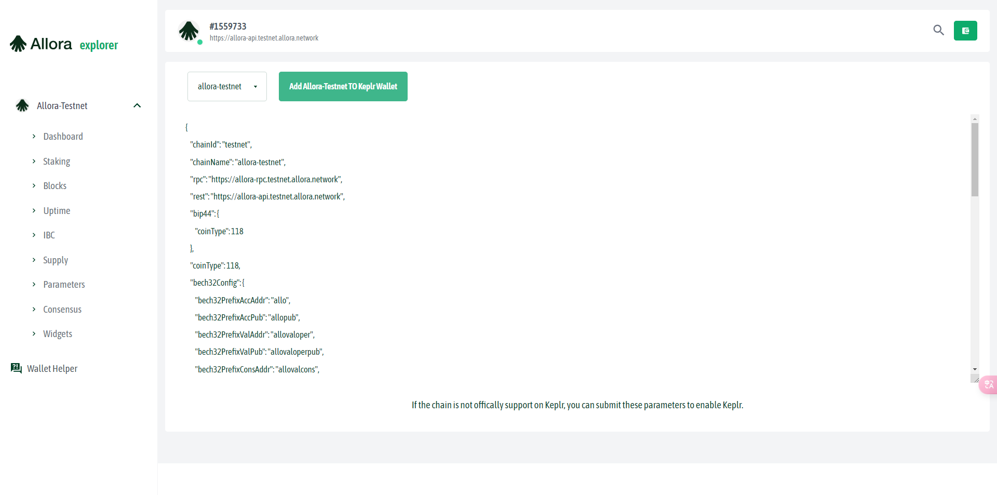The image size is (997, 495).
Task: Open the Widgets menu item
Action: (58, 333)
